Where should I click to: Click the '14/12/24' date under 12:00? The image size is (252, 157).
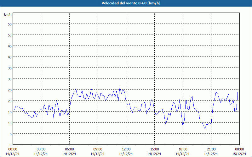pyautogui.click(x=126, y=154)
